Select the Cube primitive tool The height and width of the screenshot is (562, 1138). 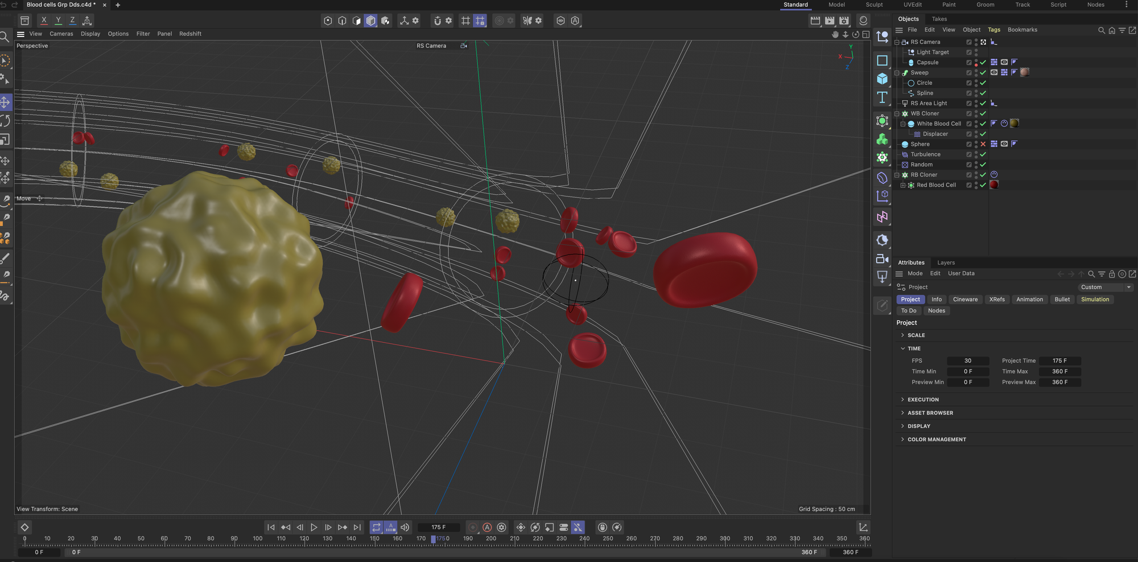click(882, 79)
